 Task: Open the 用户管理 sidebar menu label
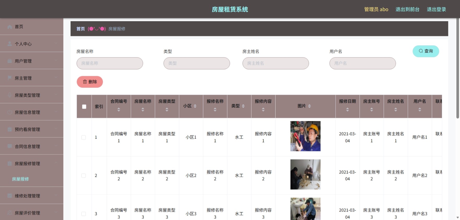23,61
